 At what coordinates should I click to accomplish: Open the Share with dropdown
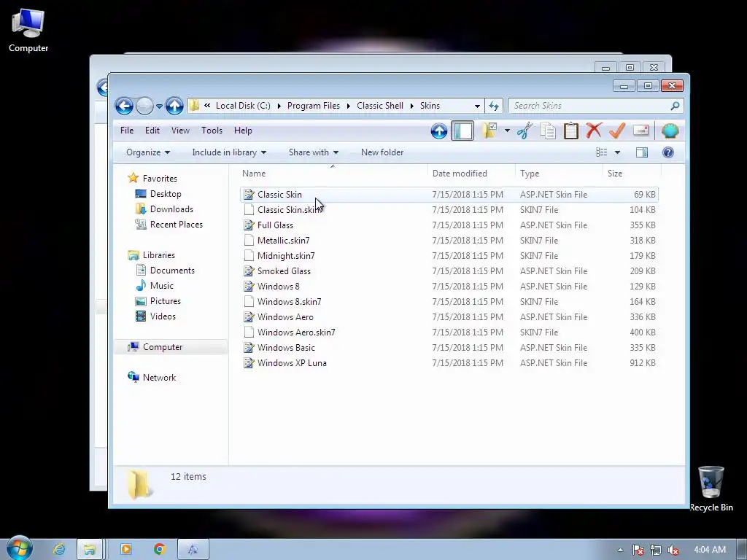point(314,152)
